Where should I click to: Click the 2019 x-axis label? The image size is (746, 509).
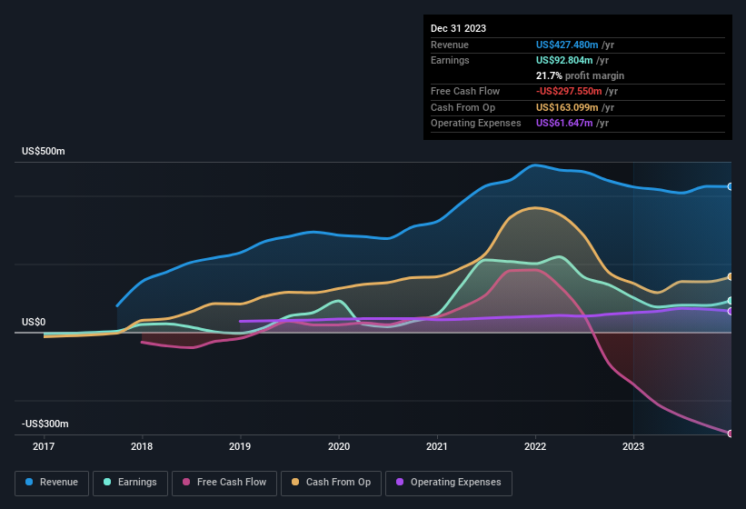[240, 446]
